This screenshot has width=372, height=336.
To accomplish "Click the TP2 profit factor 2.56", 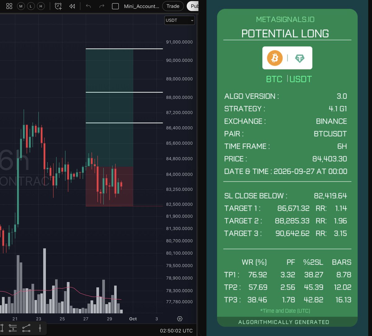I will tap(288, 287).
